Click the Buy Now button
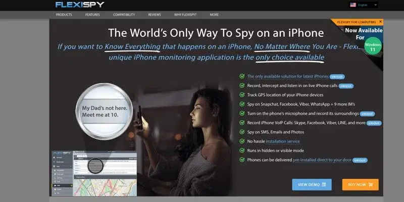 tap(360, 184)
